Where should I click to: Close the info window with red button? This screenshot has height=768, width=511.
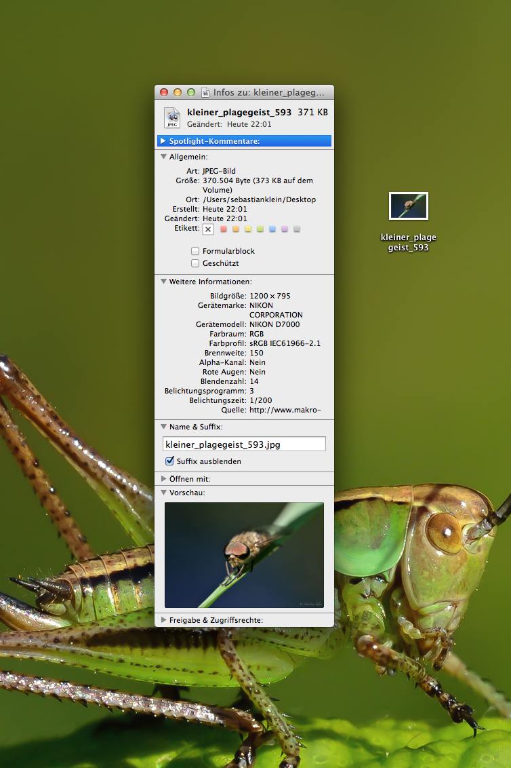[x=164, y=92]
